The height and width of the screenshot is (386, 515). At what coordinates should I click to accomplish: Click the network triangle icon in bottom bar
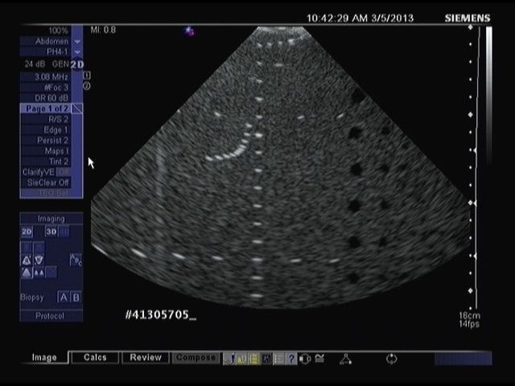[345, 359]
